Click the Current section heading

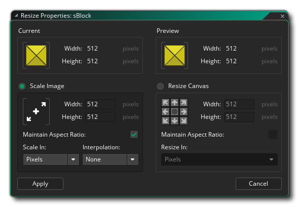[29, 31]
